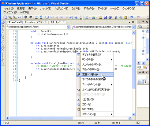Screen dimensions: 150x126
Task: Open the ビルド(B) menu
Action: click(x=76, y=9)
